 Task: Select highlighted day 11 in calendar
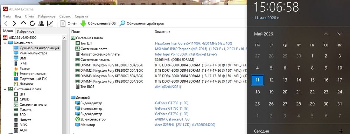coord(257,80)
